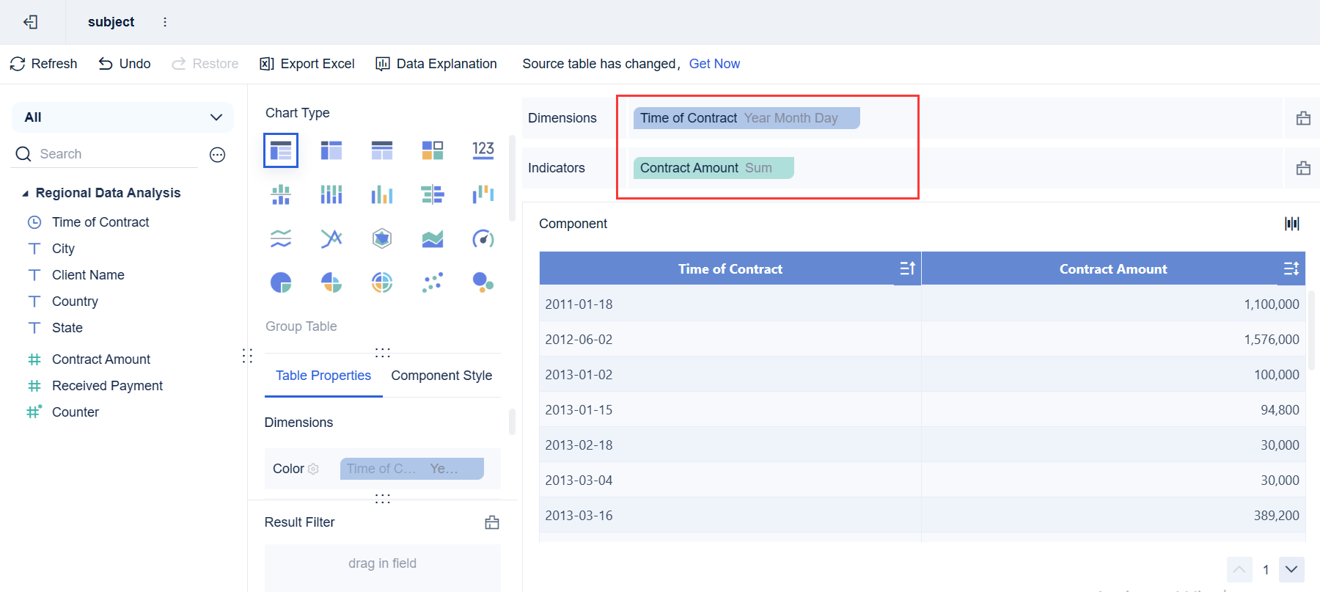Switch to the Component Style tab
The width and height of the screenshot is (1320, 592).
click(x=441, y=376)
